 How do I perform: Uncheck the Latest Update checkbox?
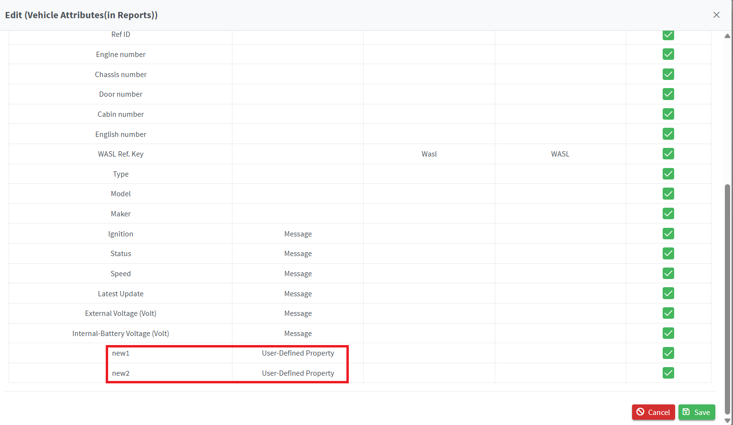tap(668, 293)
